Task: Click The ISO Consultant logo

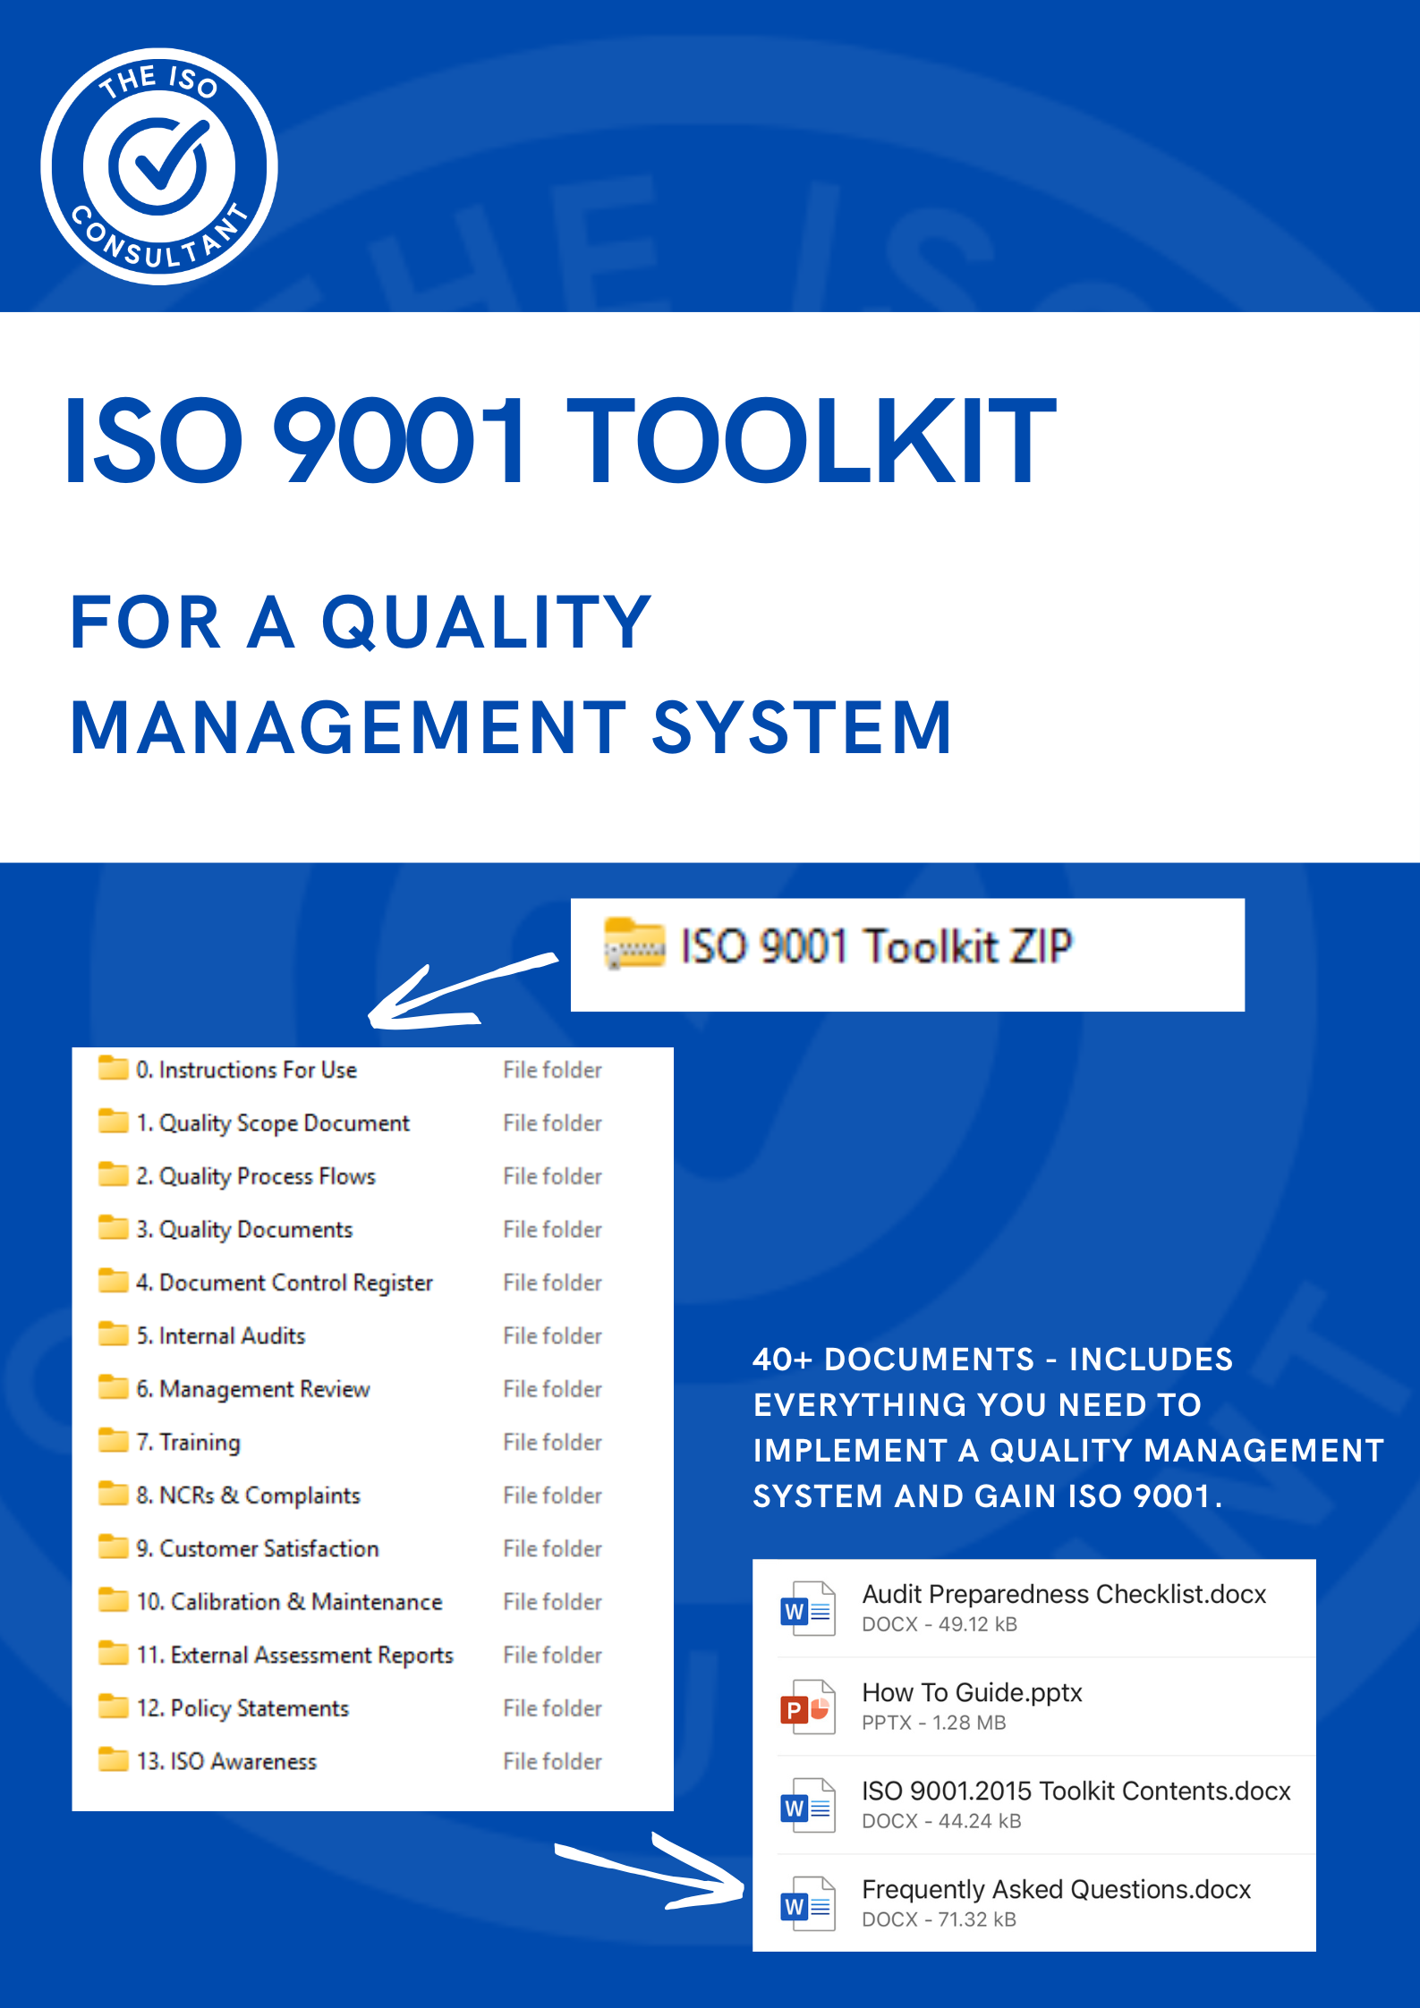Action: [159, 166]
